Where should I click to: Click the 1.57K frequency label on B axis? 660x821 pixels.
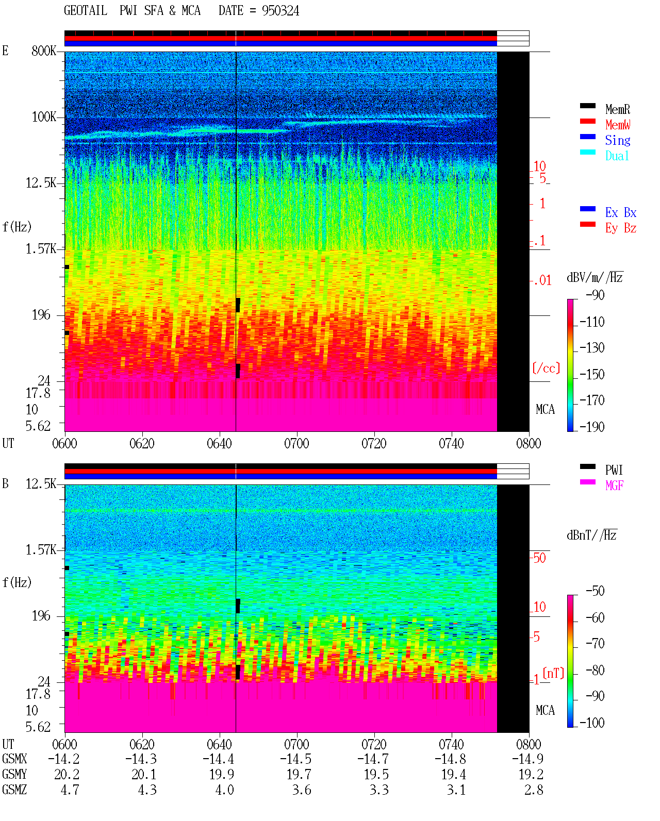coord(41,550)
